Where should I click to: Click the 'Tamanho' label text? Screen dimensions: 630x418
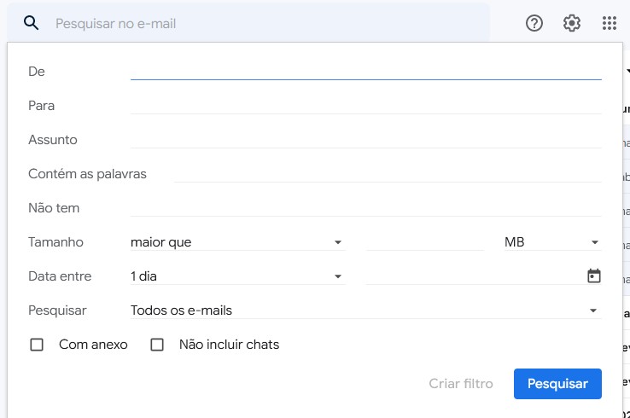point(55,242)
